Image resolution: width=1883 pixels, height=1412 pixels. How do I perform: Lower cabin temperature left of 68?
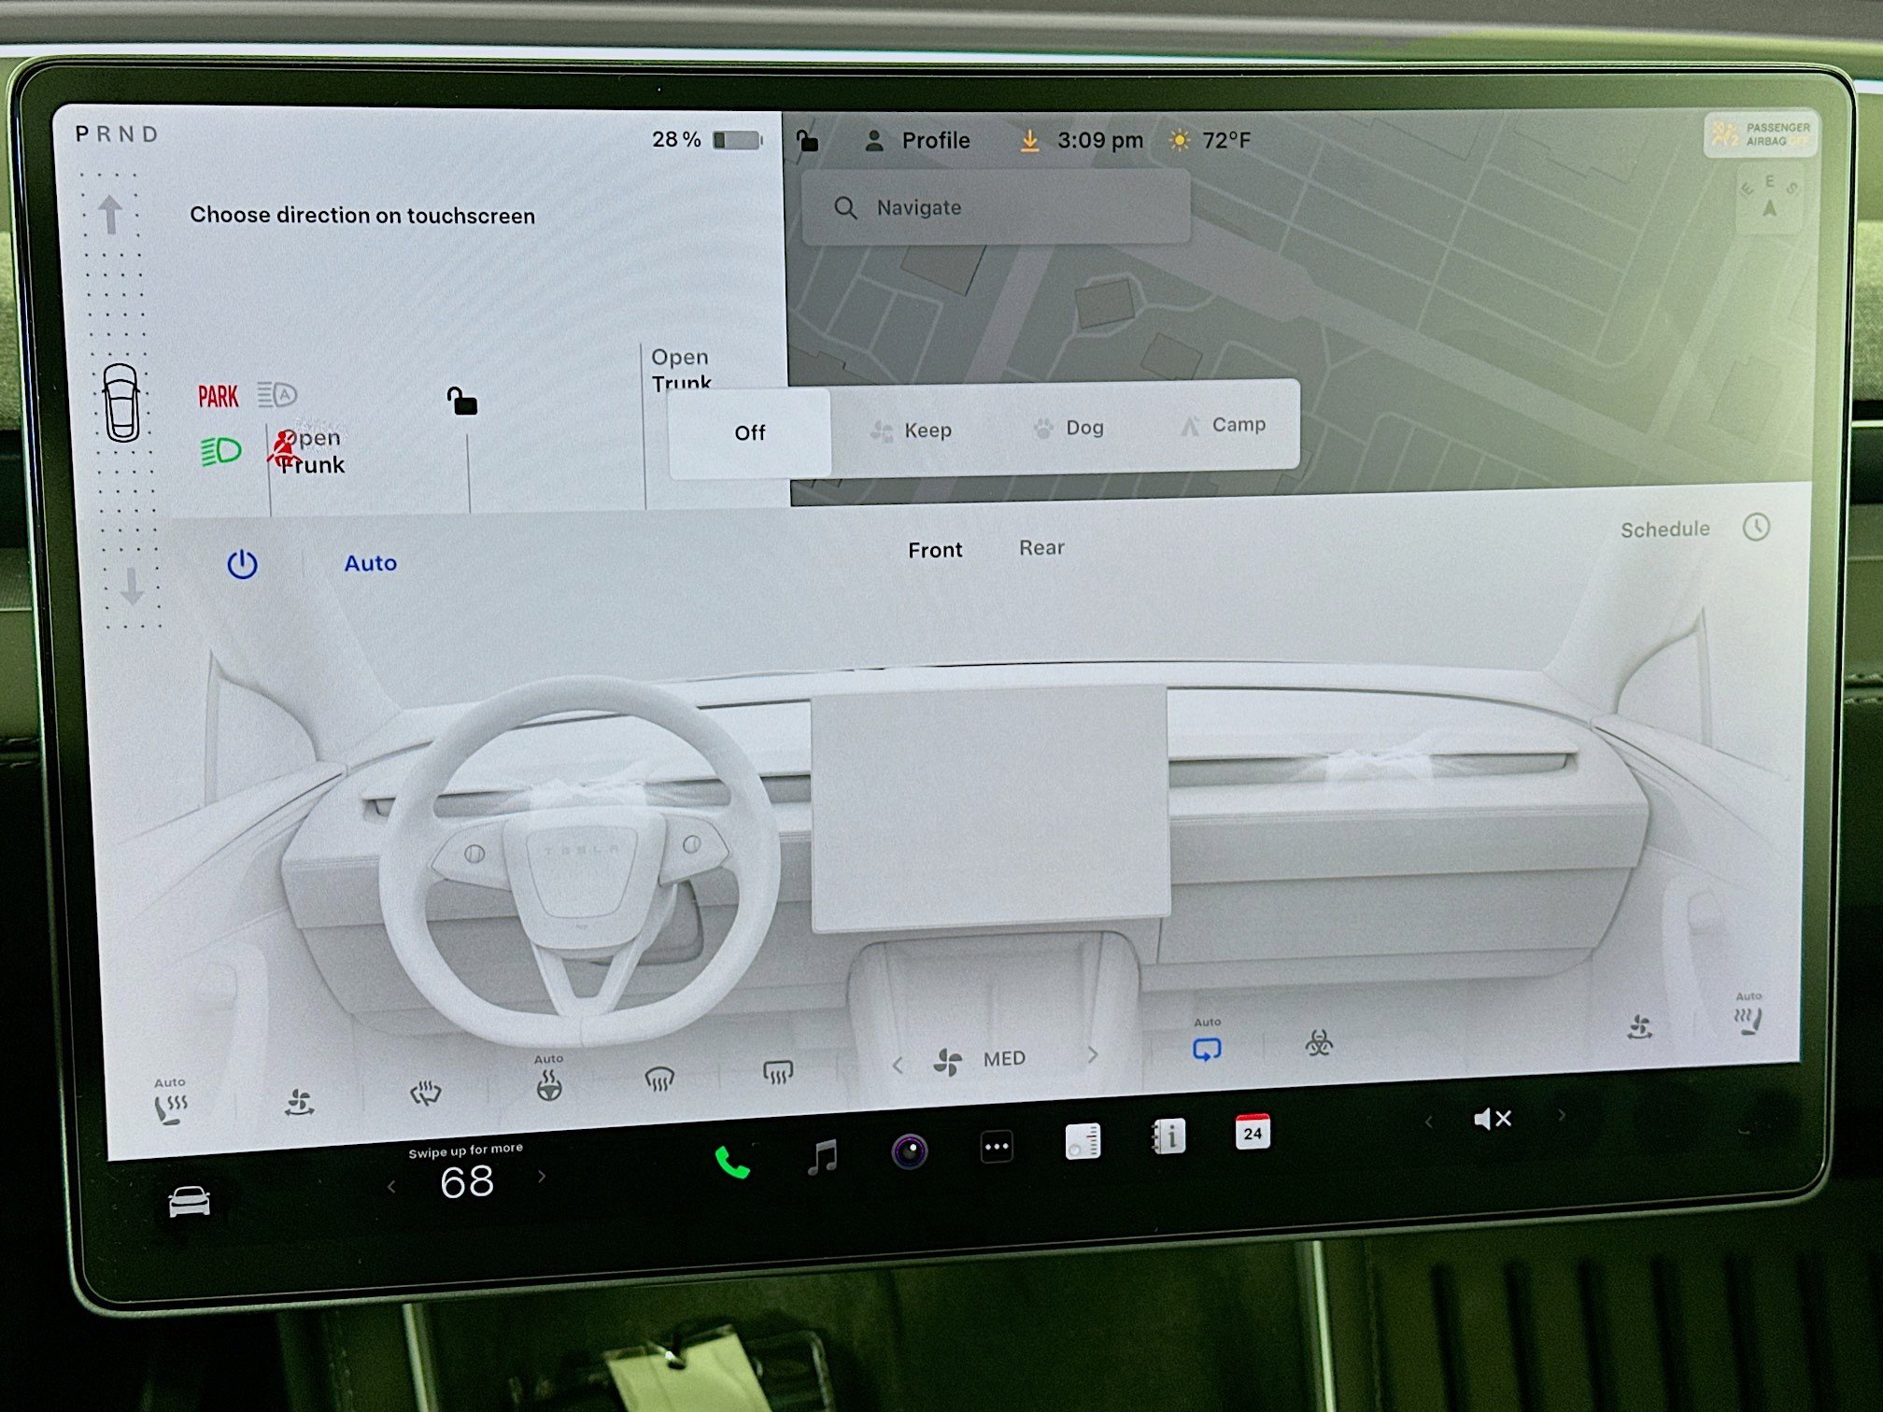(391, 1187)
